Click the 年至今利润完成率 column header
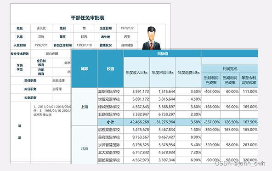The height and width of the screenshot is (171, 272). (249, 80)
